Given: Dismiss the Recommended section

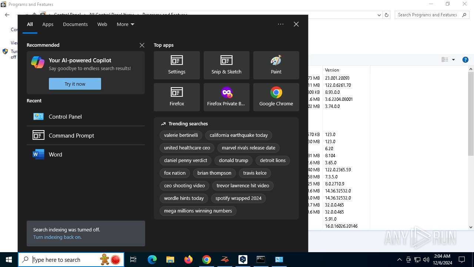Looking at the screenshot, I should (142, 45).
